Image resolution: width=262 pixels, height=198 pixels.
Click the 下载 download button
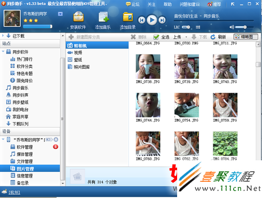pos(199,37)
